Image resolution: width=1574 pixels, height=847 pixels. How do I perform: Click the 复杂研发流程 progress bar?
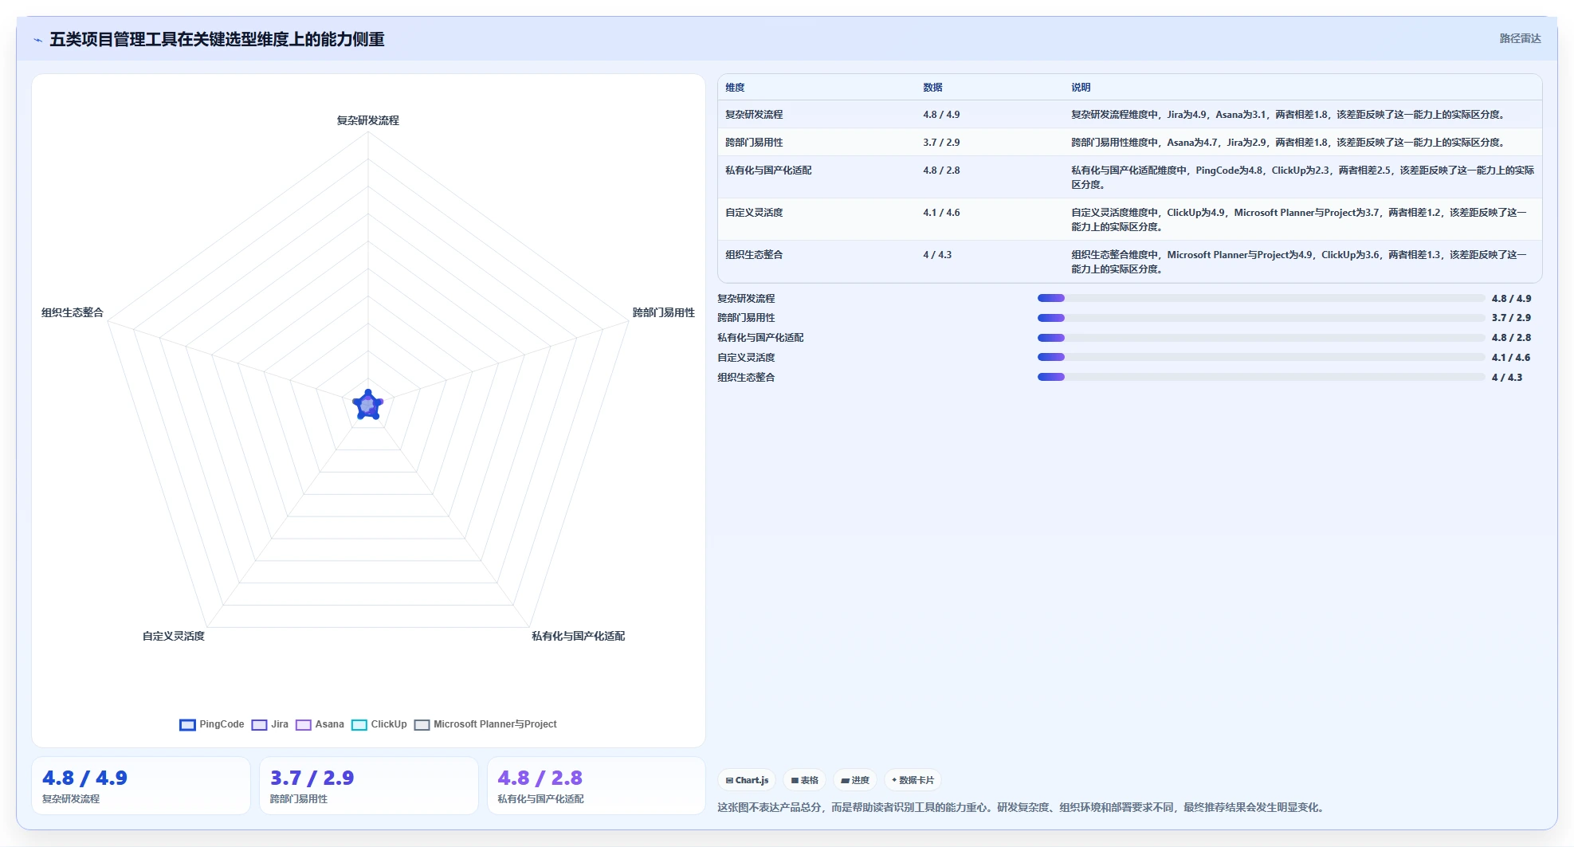(1261, 298)
